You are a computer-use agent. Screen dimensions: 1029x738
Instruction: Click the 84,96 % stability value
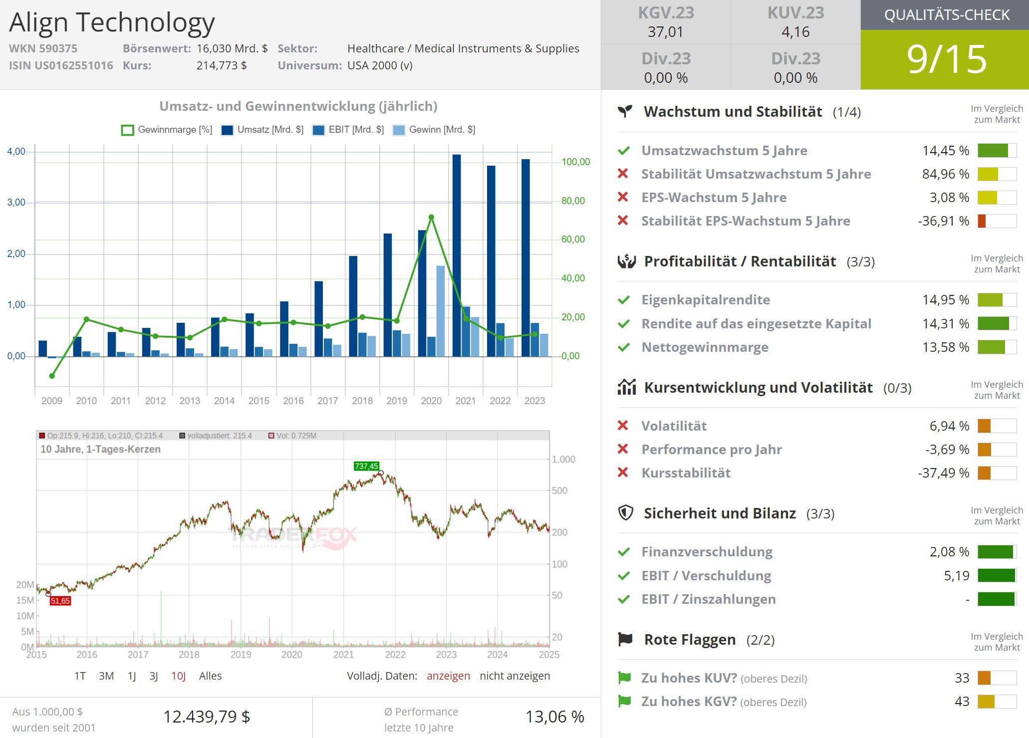click(x=945, y=174)
